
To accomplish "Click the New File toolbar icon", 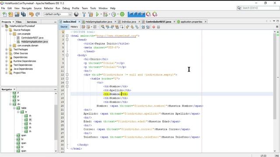I will 5,14.
